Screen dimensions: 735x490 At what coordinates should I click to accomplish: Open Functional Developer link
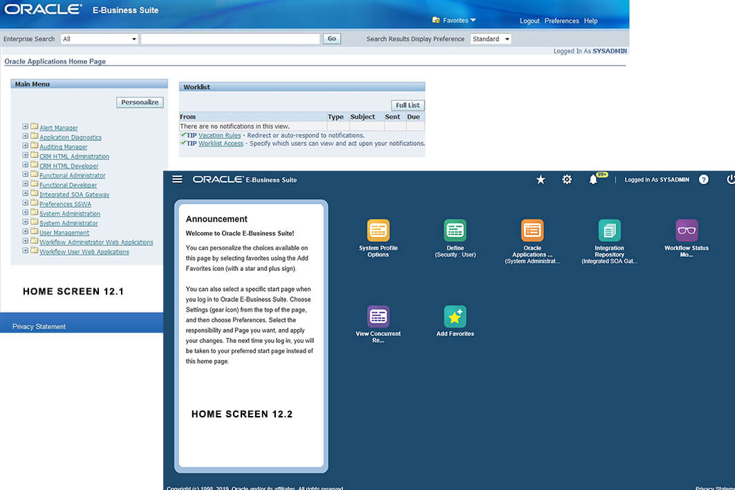tap(68, 185)
